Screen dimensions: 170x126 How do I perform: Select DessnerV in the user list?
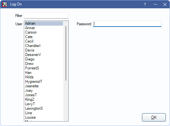pos(44,55)
